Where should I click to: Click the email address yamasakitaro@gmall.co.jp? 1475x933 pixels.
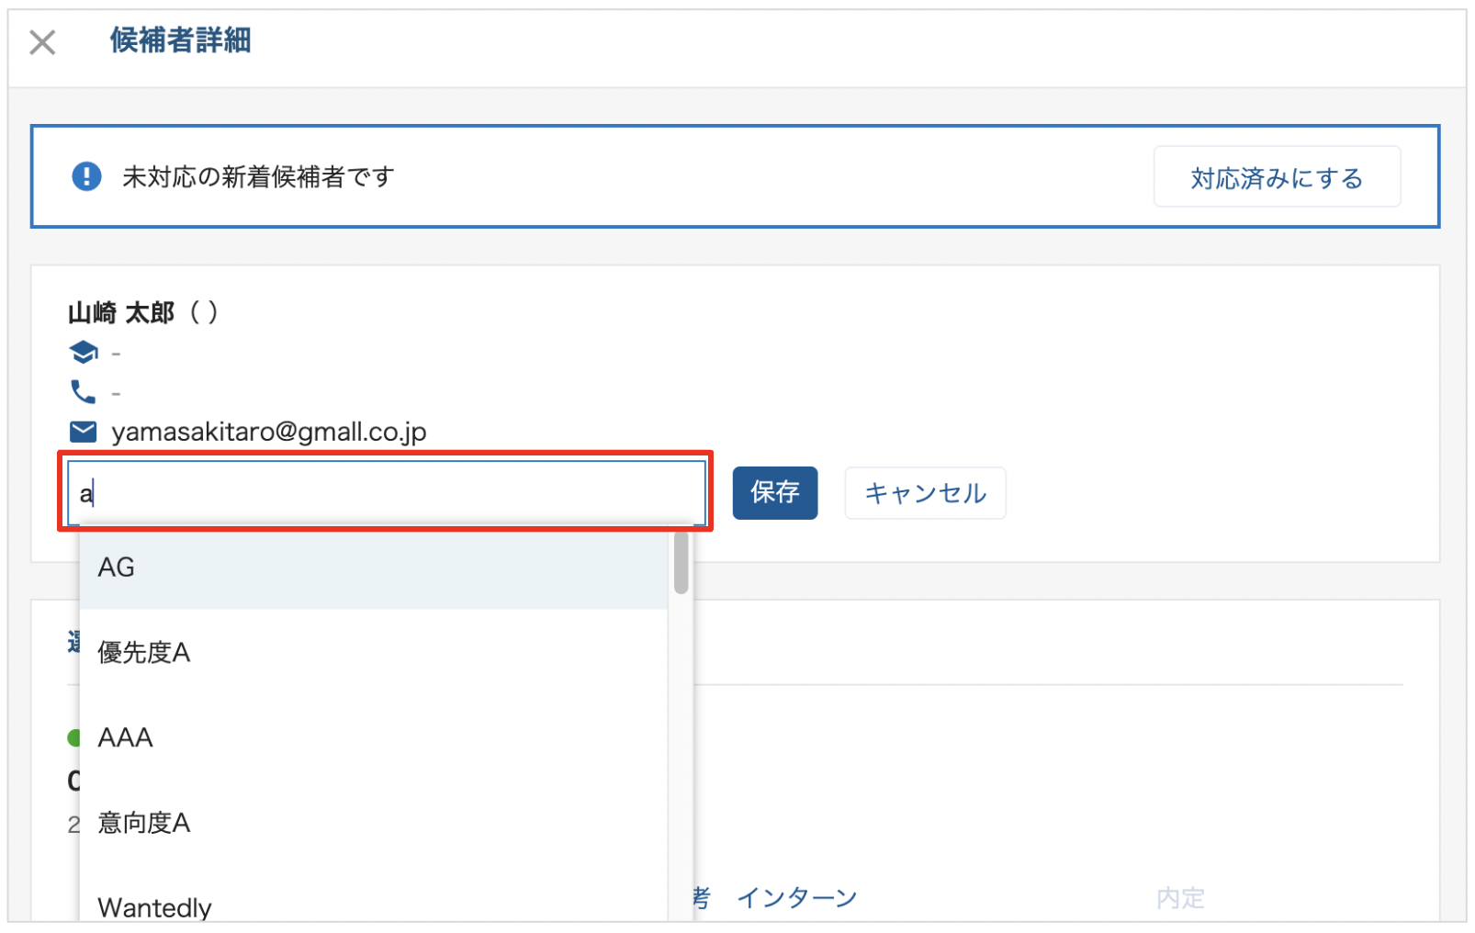click(269, 432)
